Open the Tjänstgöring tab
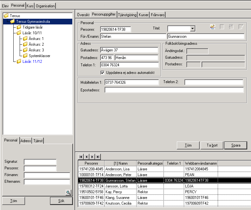Screen dimensions: 251x210 pos(127,15)
